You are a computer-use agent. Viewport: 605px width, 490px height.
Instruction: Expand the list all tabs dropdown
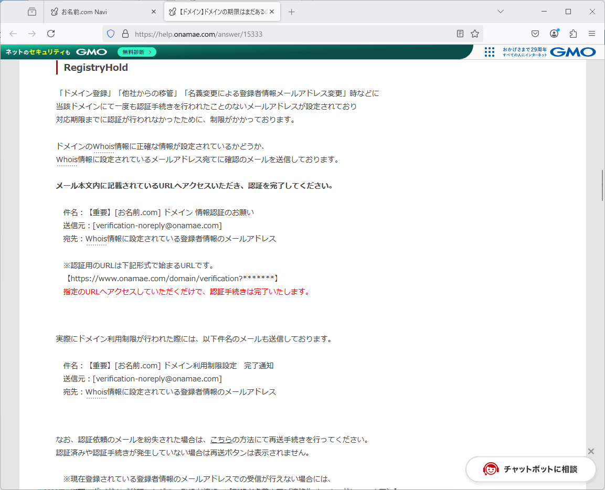(x=501, y=12)
